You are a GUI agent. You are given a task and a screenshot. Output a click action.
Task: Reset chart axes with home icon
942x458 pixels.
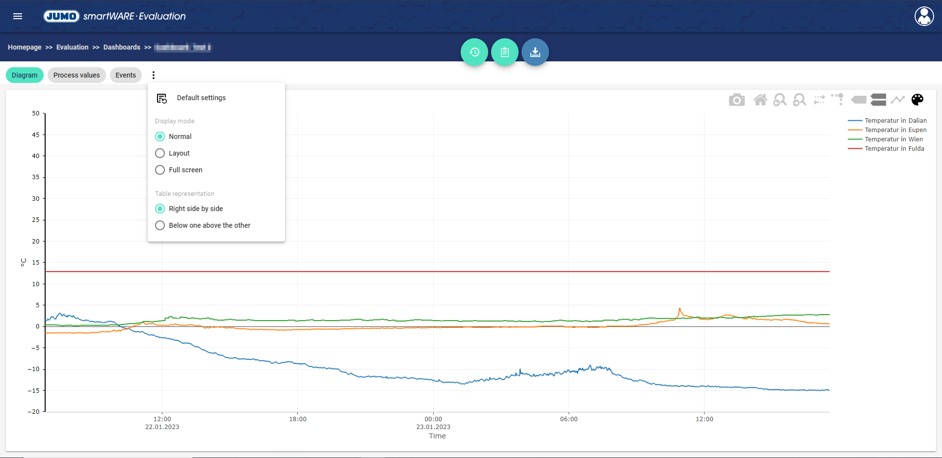(x=760, y=100)
